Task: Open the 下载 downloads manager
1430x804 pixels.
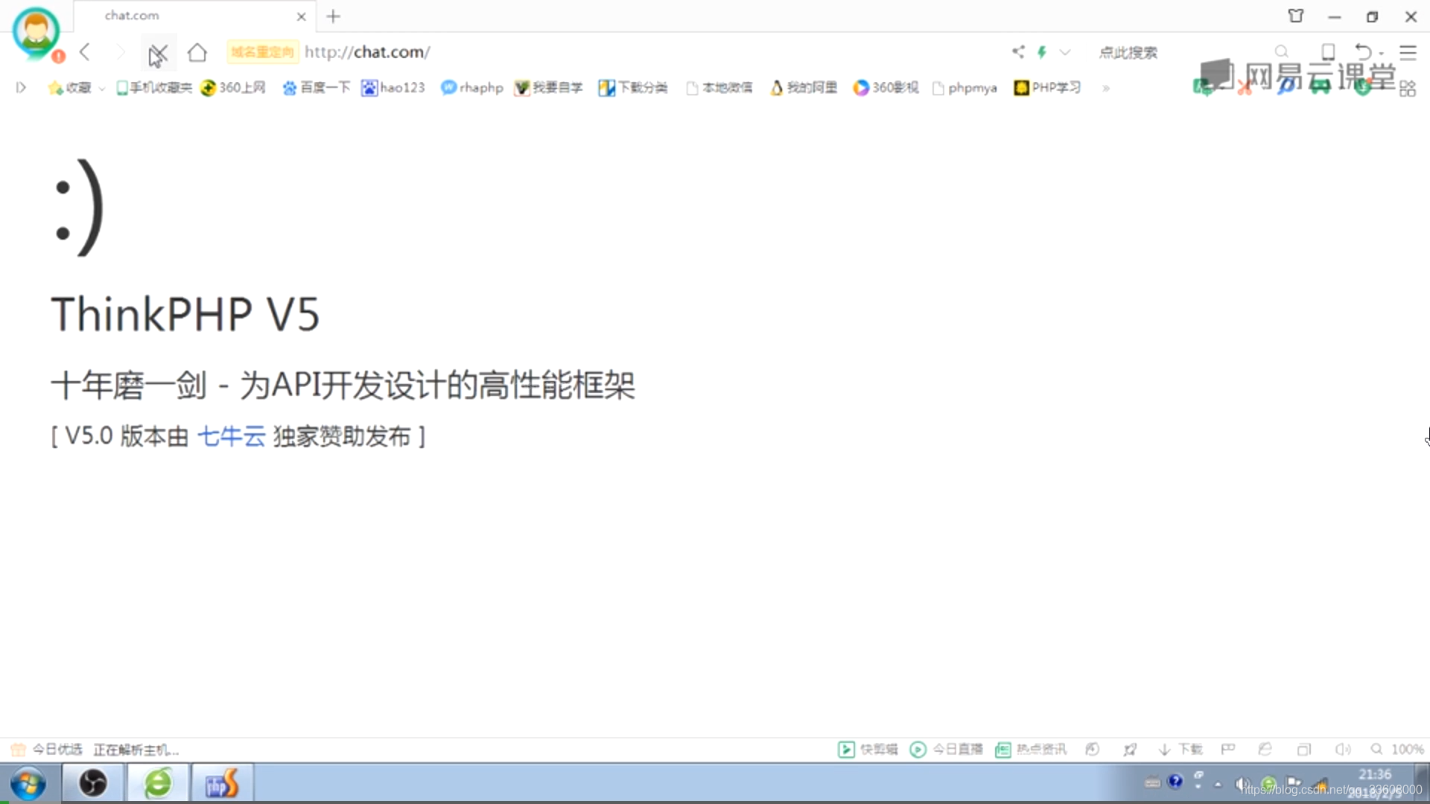Action: click(1180, 750)
